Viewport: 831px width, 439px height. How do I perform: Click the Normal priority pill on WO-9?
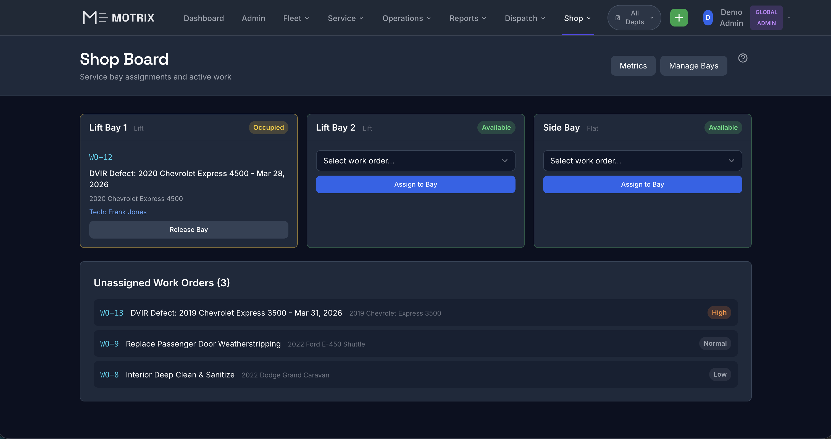click(x=715, y=343)
